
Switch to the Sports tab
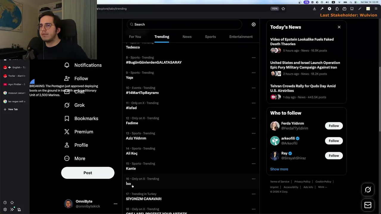(210, 37)
